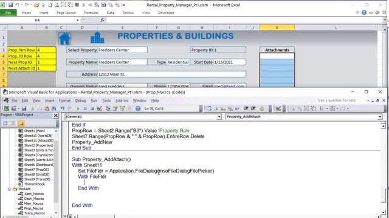Click the Break pause icon in VBA toolbar
Image resolution: width=389 pixels, height=218 pixels.
point(85,108)
